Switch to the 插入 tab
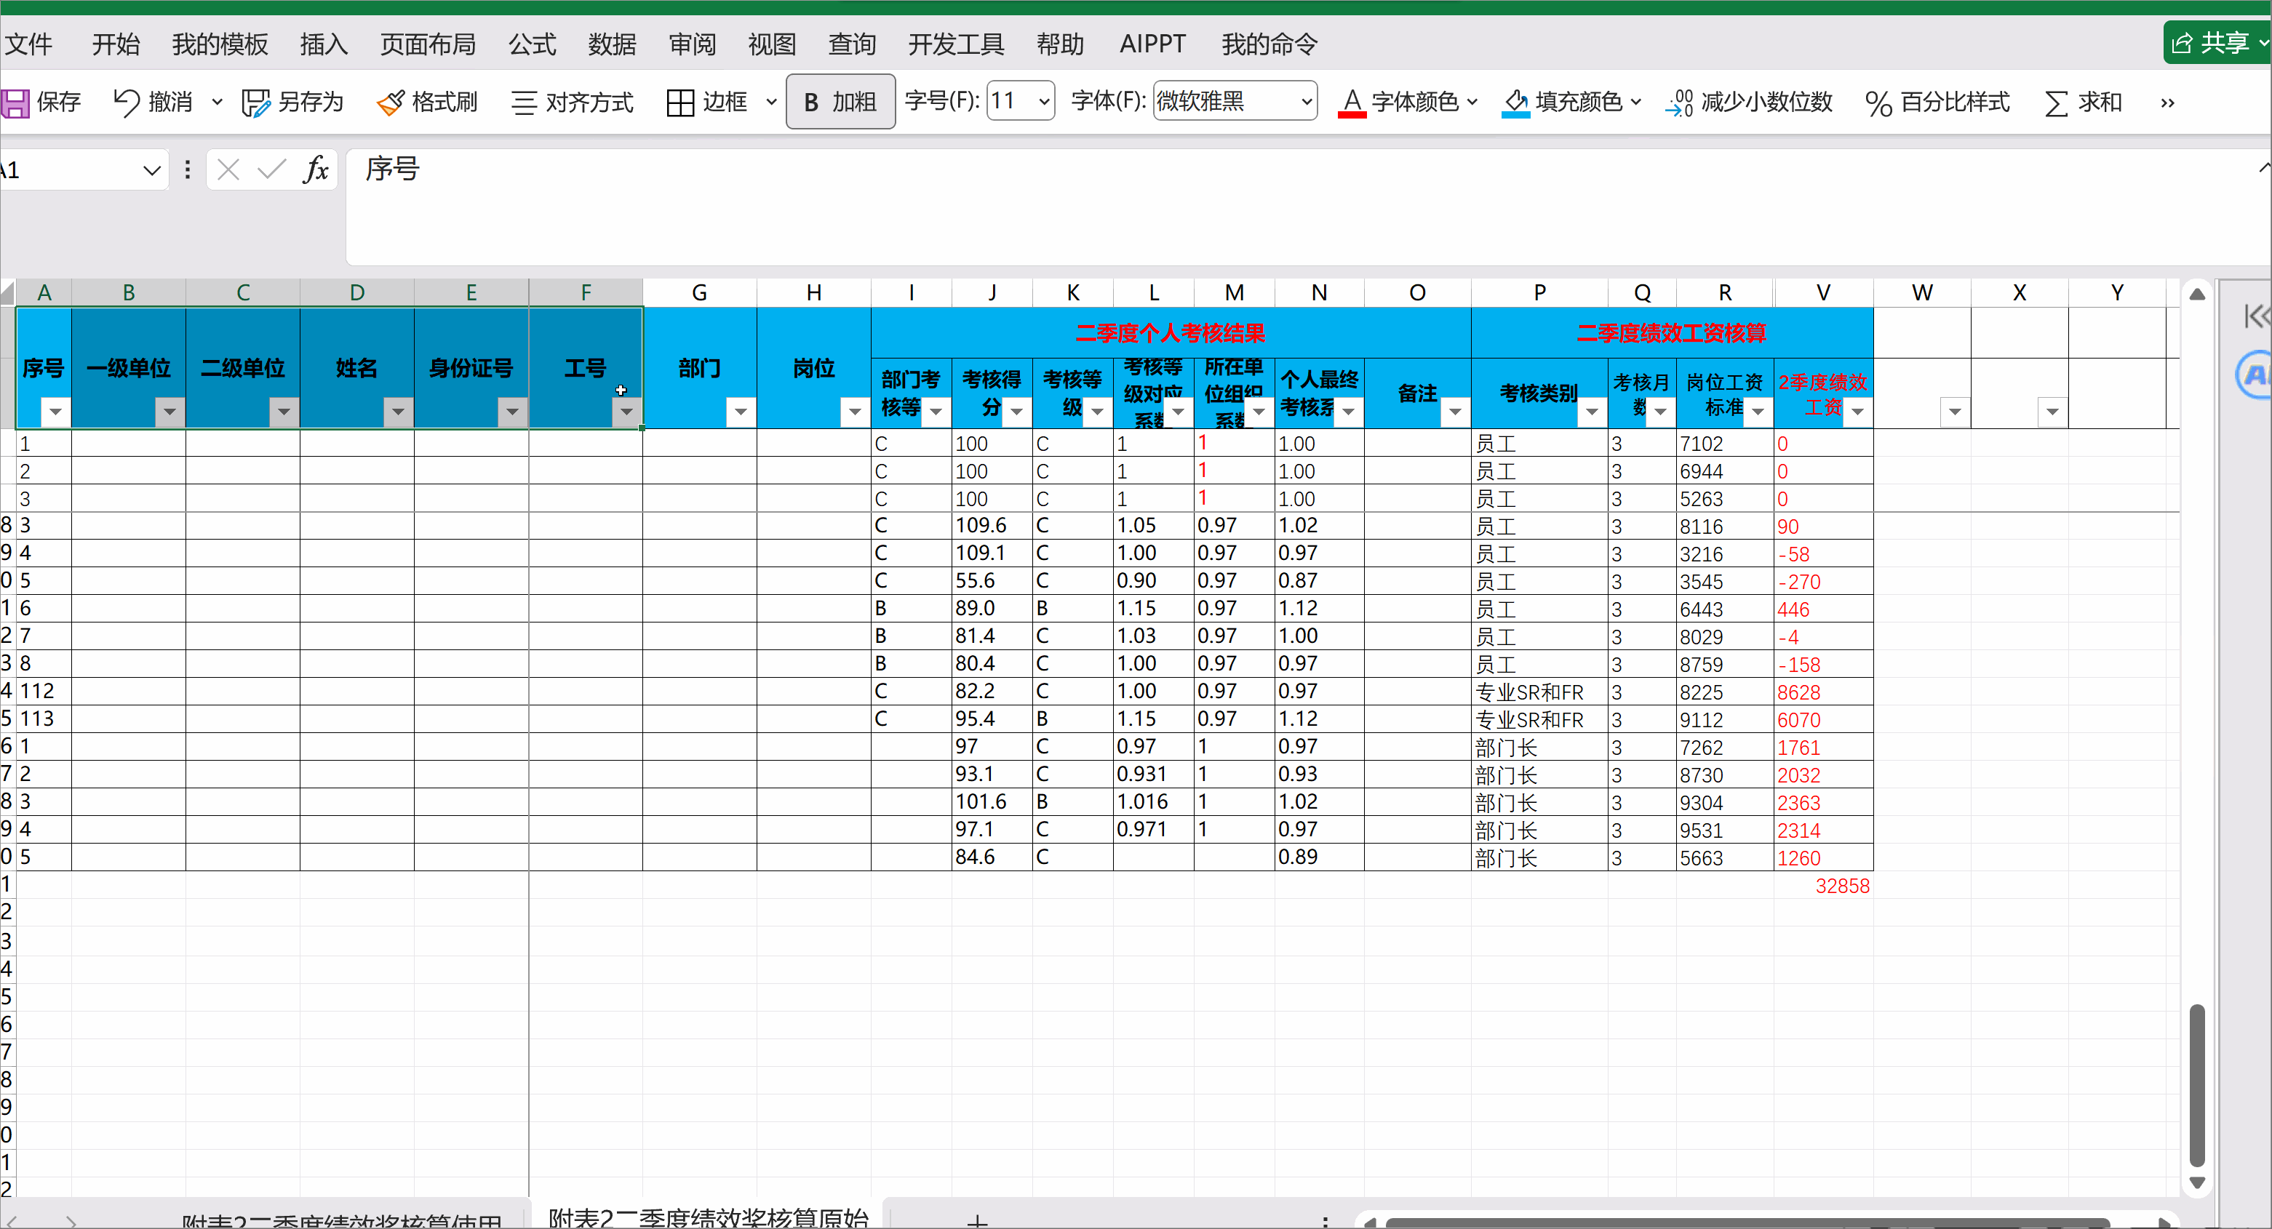 [324, 44]
